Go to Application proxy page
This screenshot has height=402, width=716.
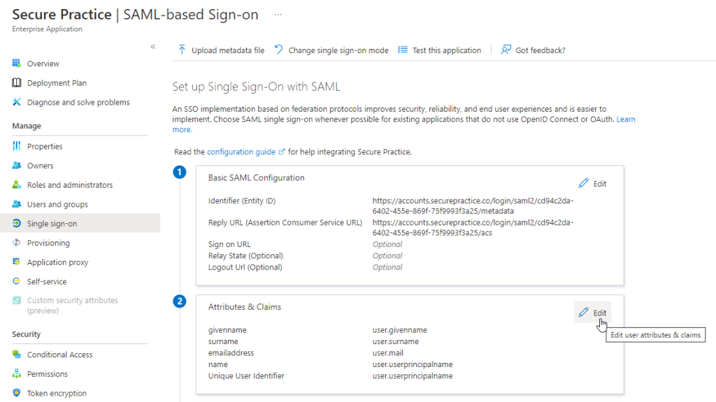click(57, 262)
